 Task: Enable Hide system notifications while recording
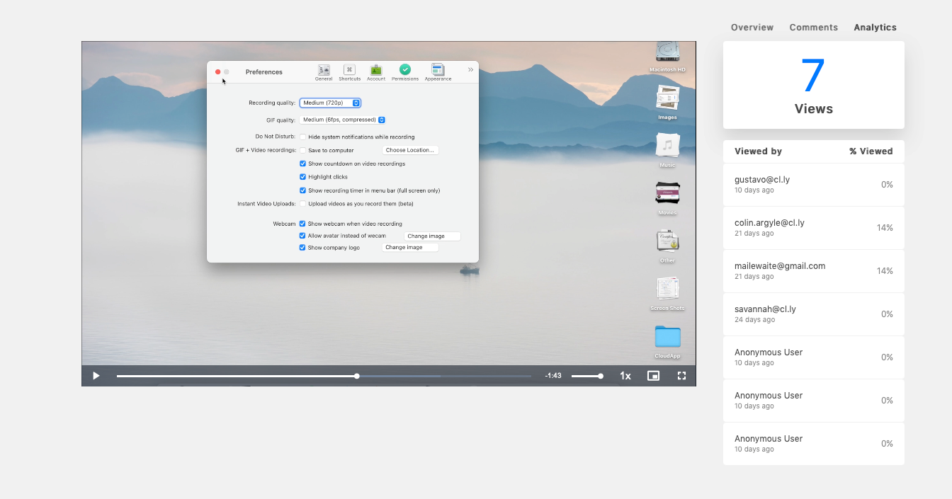pyautogui.click(x=302, y=137)
